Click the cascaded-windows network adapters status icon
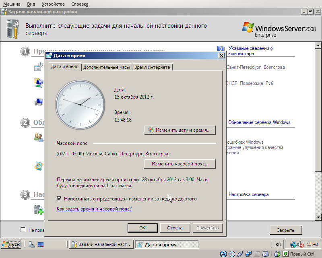Viewport: 322px width, 258px height. pyautogui.click(x=248, y=254)
